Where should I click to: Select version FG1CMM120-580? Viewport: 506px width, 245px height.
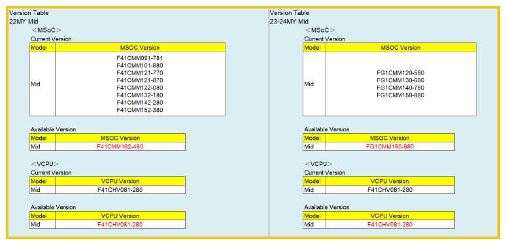click(401, 73)
